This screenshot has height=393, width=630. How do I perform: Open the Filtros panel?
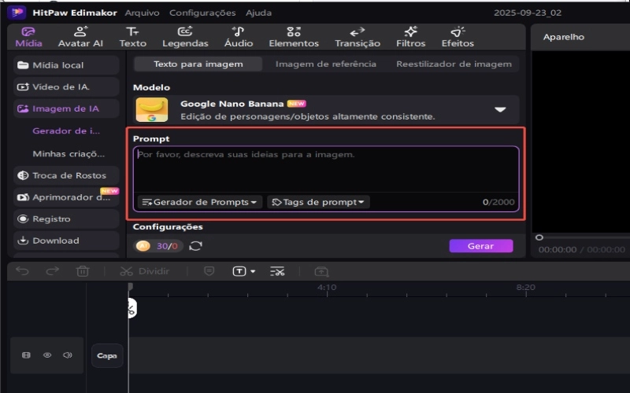410,37
